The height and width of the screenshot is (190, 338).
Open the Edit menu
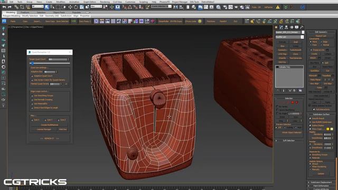pos(11,2)
